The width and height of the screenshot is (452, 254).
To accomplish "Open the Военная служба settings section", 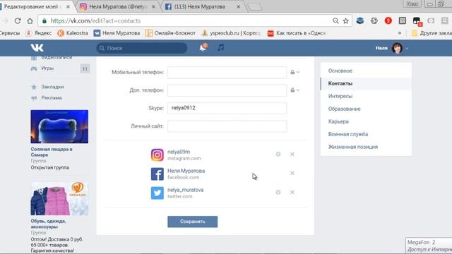I will coord(366,134).
